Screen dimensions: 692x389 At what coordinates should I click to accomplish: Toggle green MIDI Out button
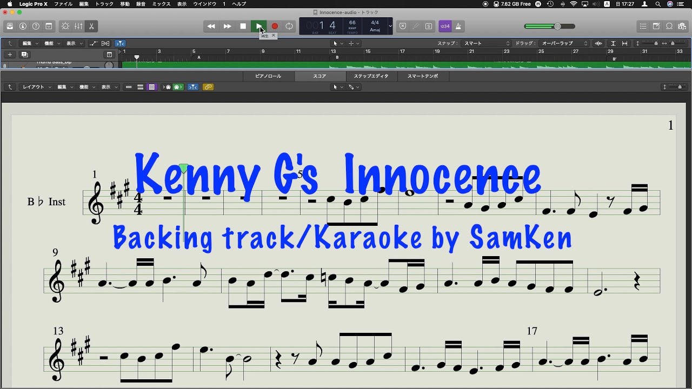pyautogui.click(x=178, y=87)
